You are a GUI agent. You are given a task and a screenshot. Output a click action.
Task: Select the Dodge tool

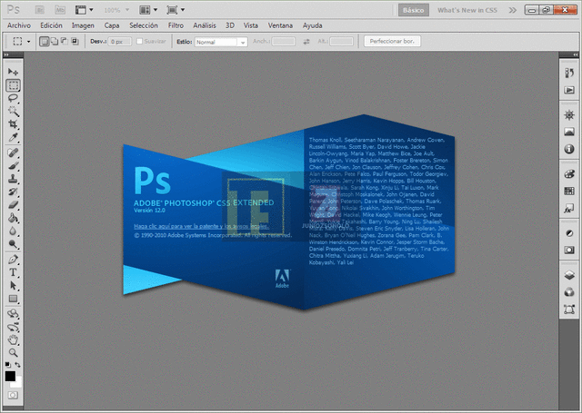13,244
